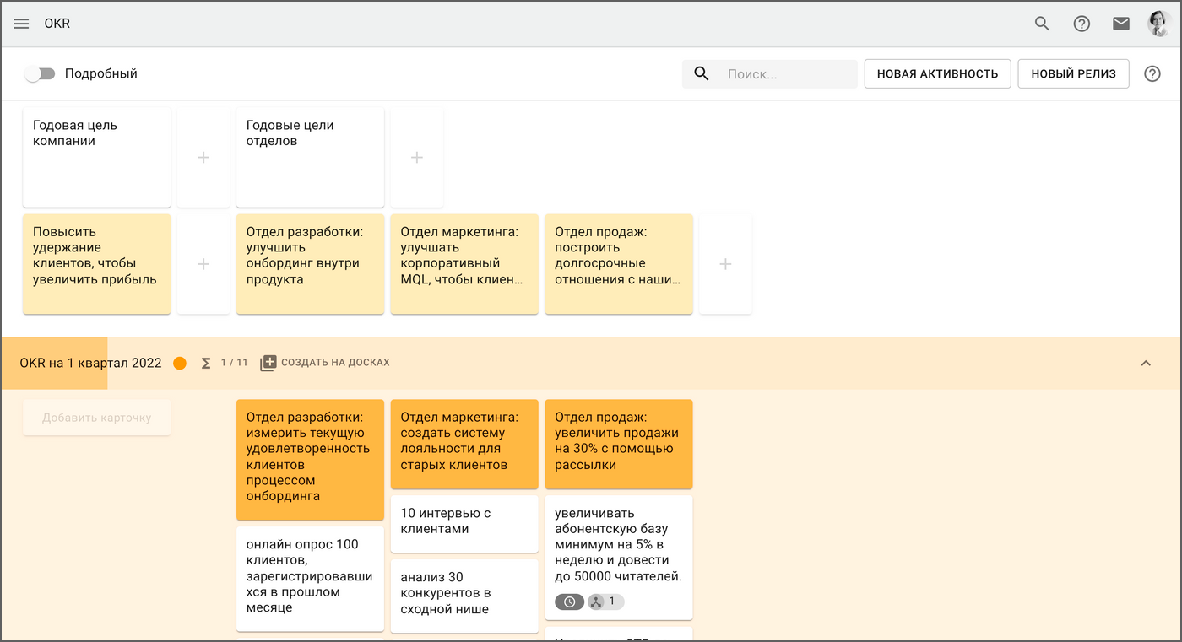
Task: Click the orange status circle of release
Action: [x=180, y=363]
